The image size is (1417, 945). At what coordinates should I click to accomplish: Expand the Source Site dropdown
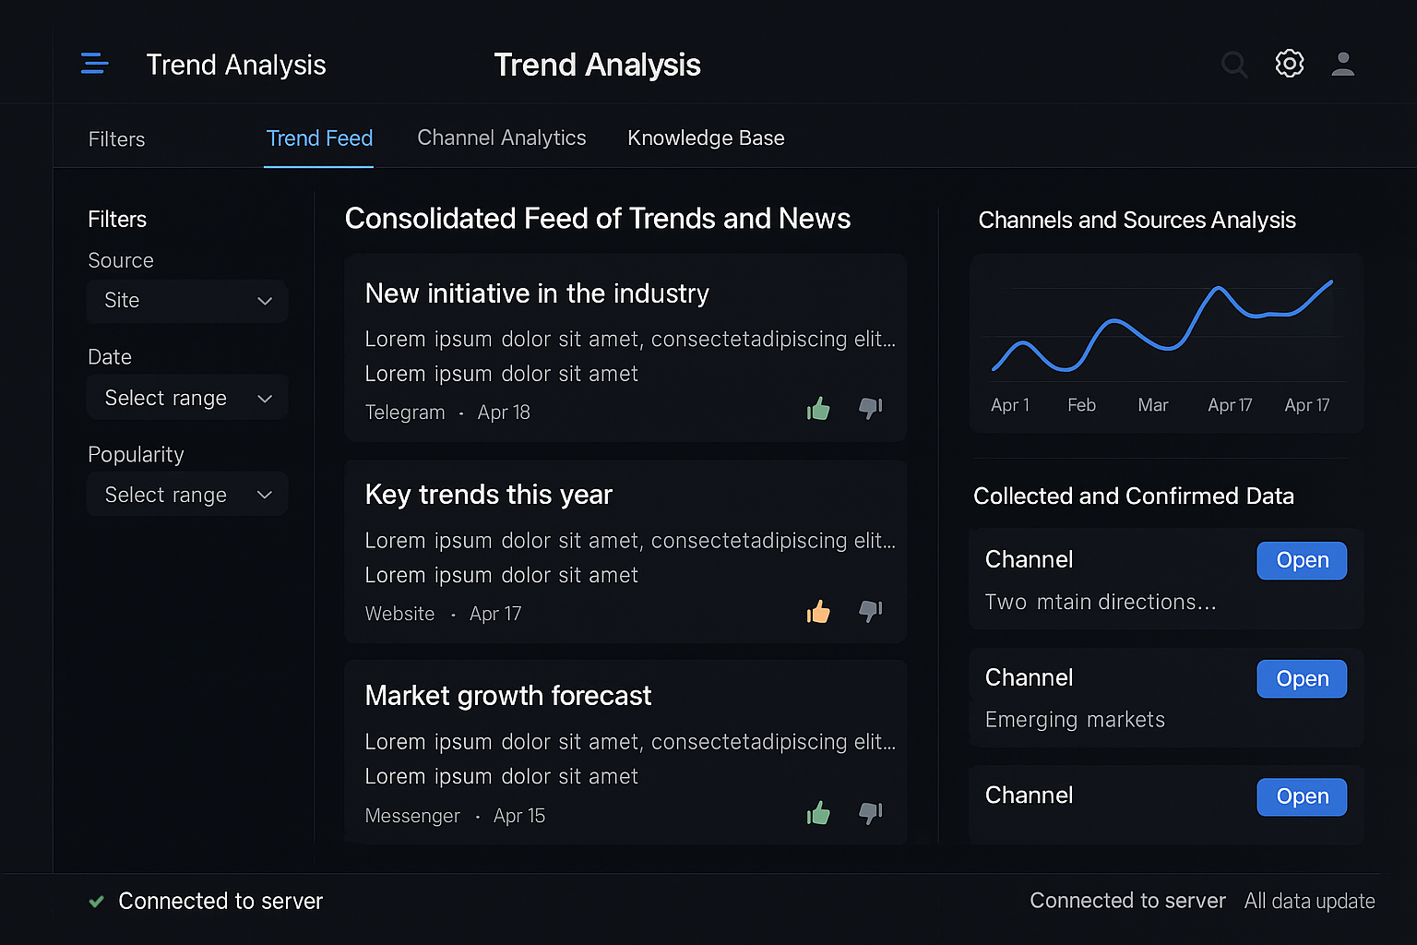pyautogui.click(x=187, y=301)
